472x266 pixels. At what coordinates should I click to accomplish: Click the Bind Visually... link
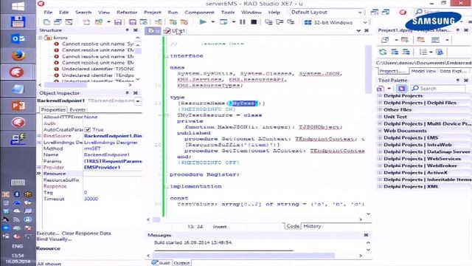coord(54,239)
